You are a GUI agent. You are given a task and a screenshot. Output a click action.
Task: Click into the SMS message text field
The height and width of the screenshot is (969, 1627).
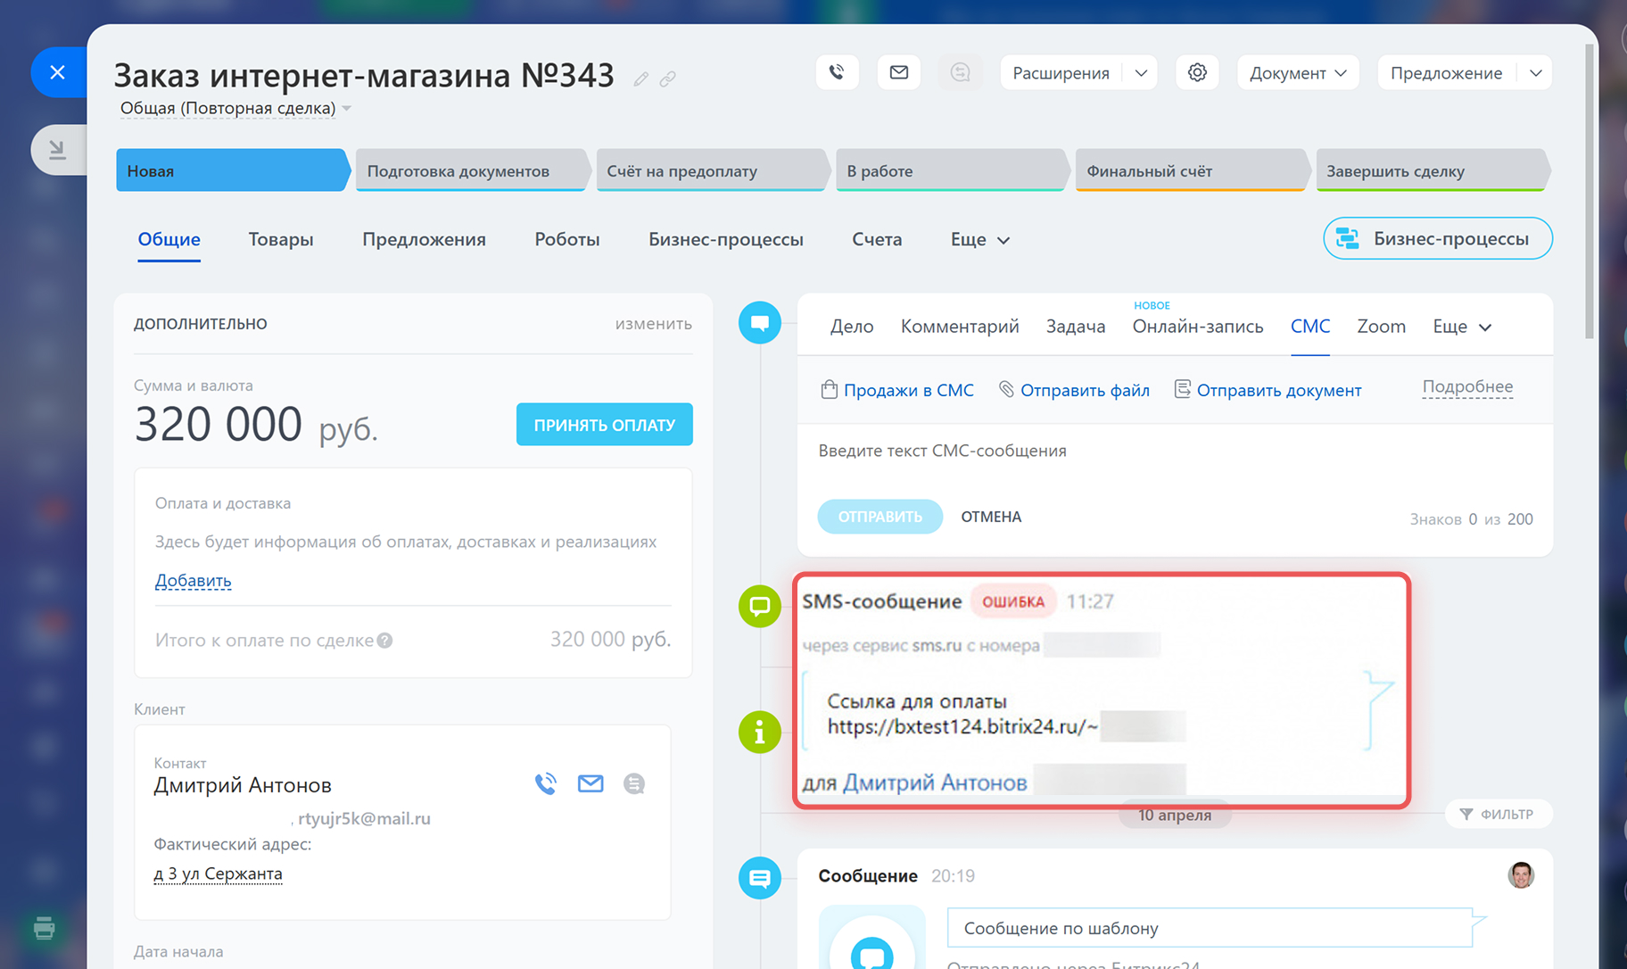(x=1175, y=451)
